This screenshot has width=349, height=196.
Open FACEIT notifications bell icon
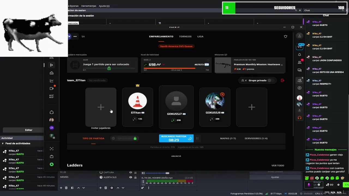coord(299,55)
